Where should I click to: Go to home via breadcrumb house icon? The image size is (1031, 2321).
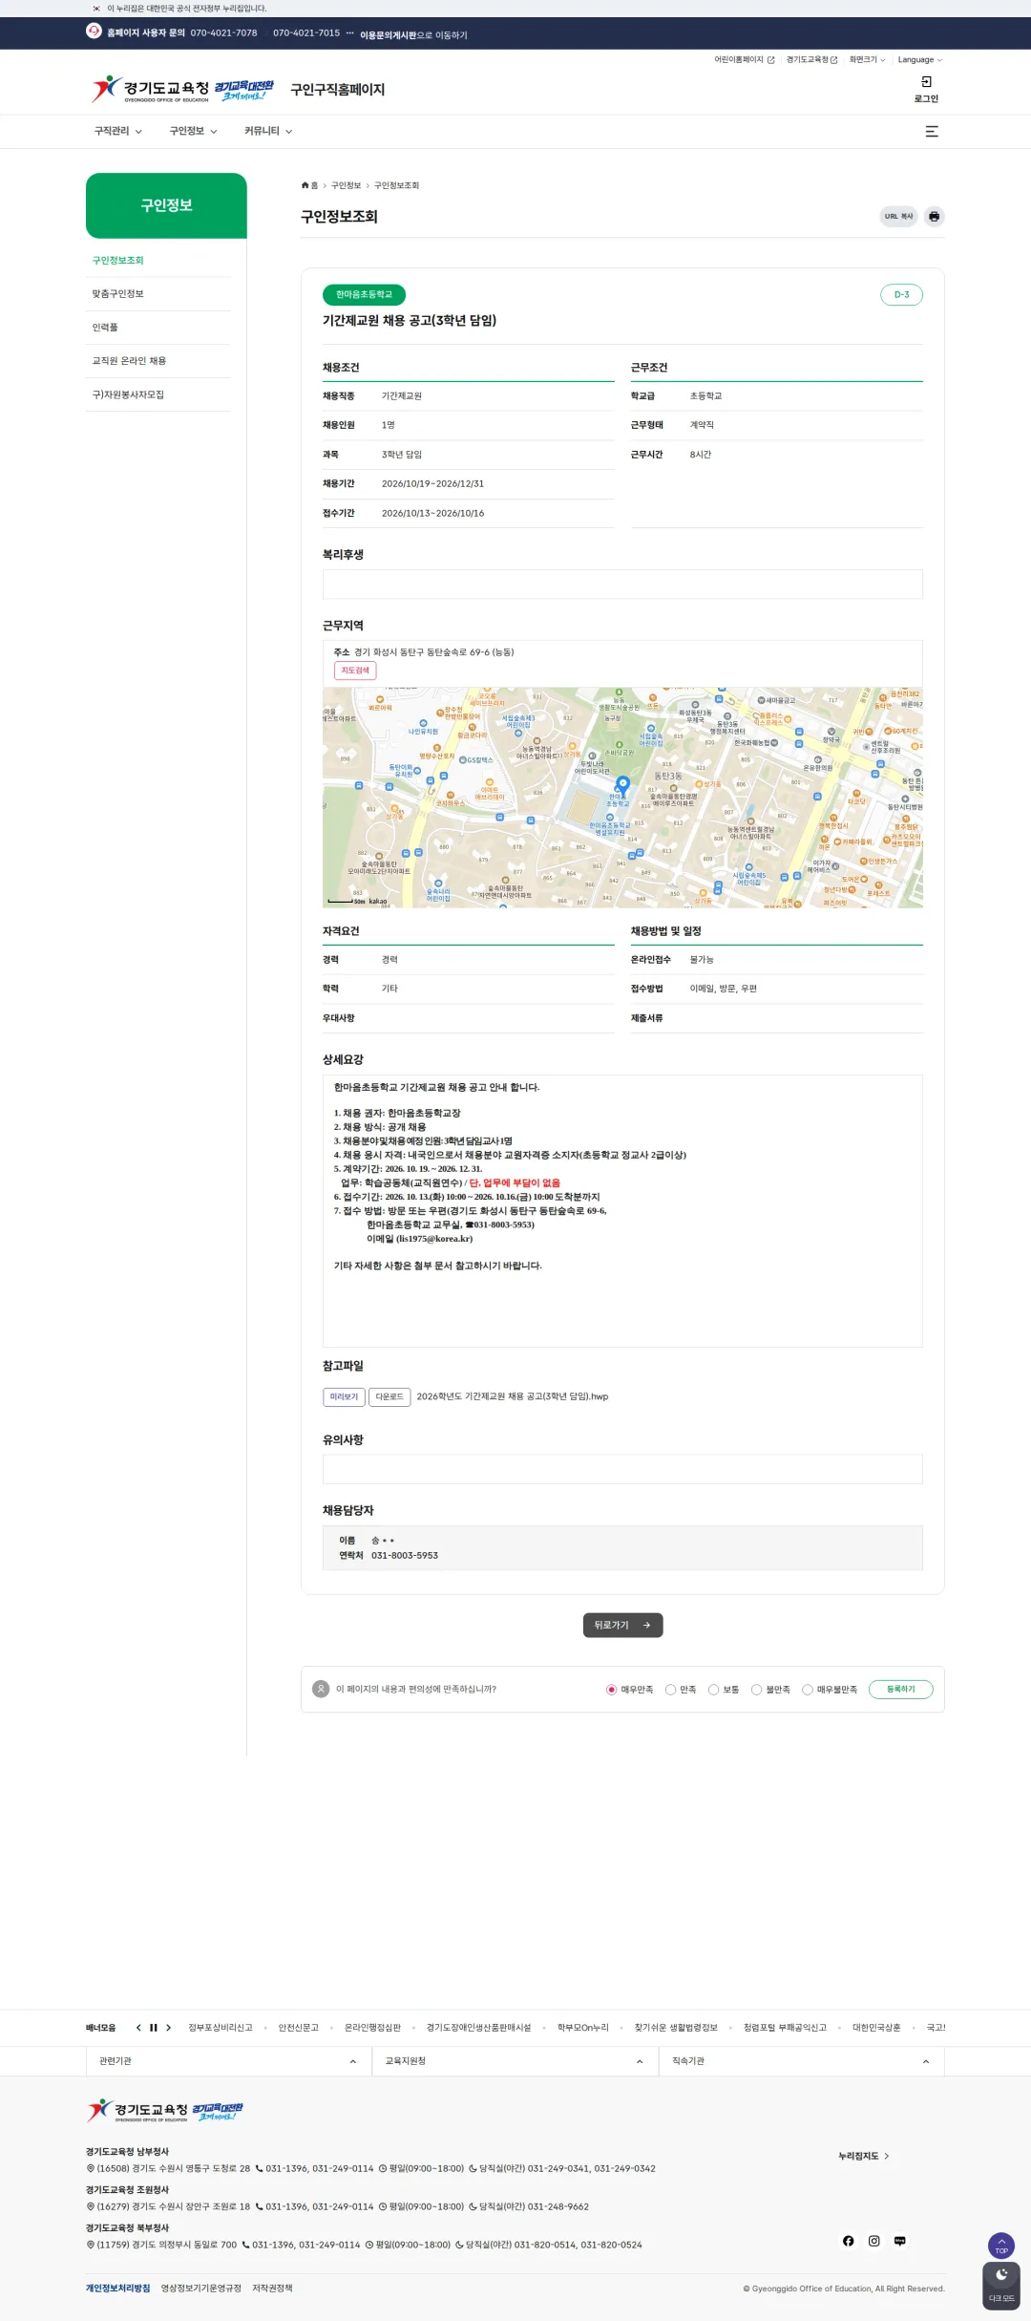coord(305,185)
